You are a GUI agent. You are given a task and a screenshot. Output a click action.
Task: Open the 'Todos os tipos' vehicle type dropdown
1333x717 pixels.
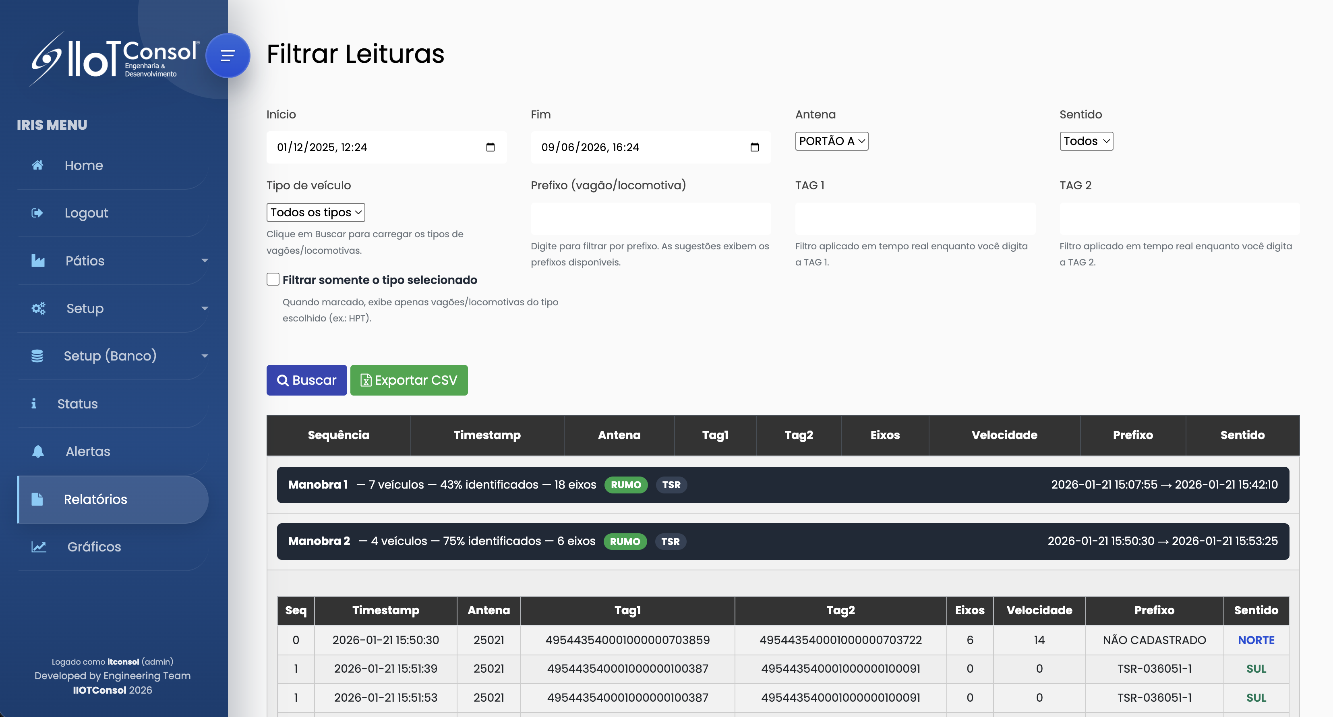316,212
